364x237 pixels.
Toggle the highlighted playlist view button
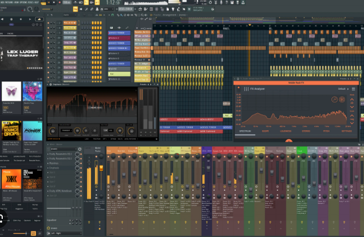click(x=75, y=9)
